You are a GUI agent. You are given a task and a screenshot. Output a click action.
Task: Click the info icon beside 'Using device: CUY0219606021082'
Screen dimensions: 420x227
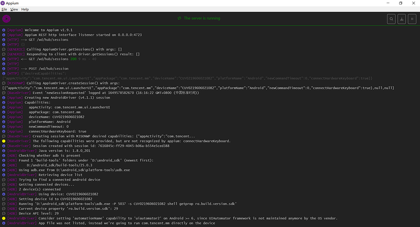tap(4, 194)
